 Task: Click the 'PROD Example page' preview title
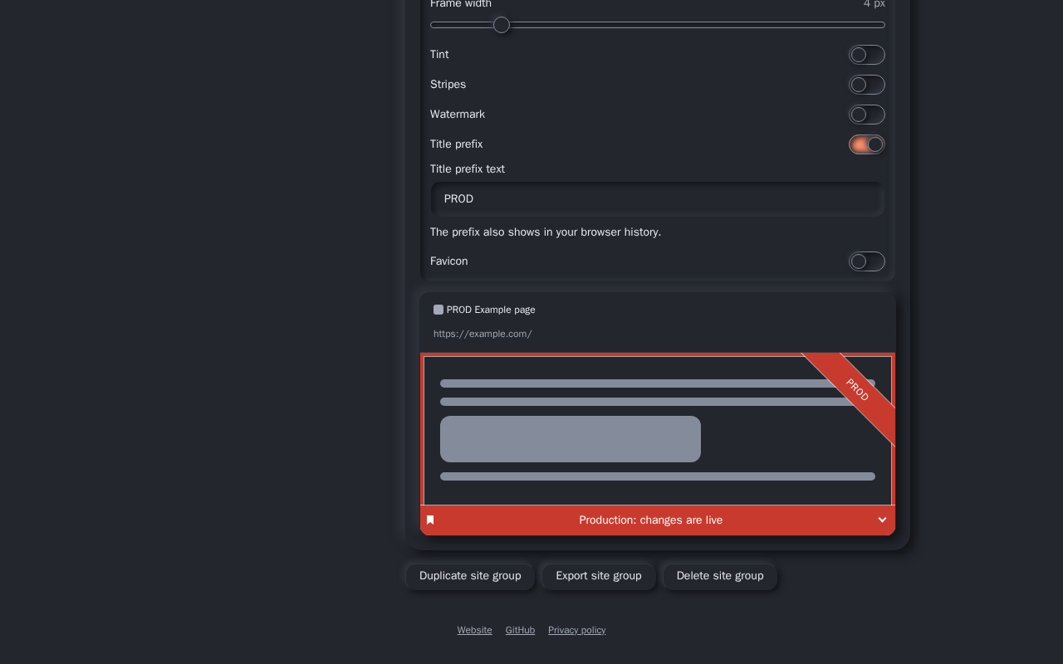point(491,310)
